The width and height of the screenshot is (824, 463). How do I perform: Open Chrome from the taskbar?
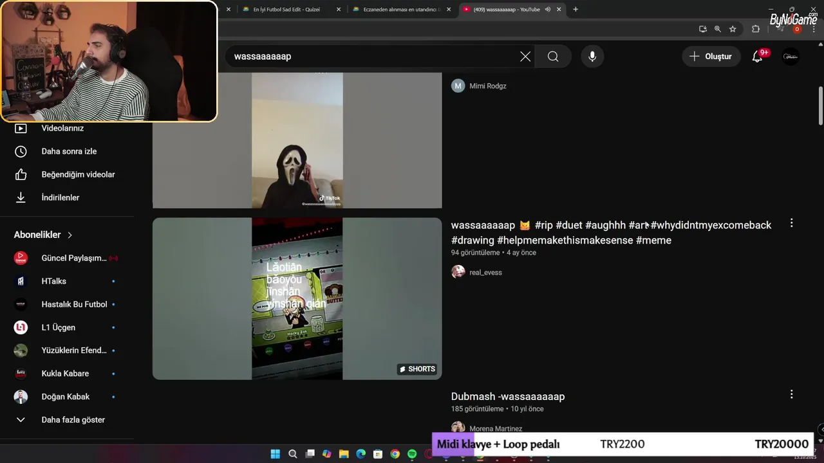[395, 454]
